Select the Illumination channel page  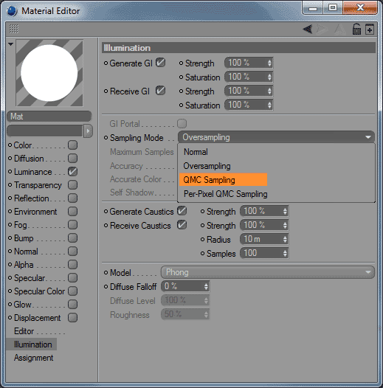click(x=33, y=344)
